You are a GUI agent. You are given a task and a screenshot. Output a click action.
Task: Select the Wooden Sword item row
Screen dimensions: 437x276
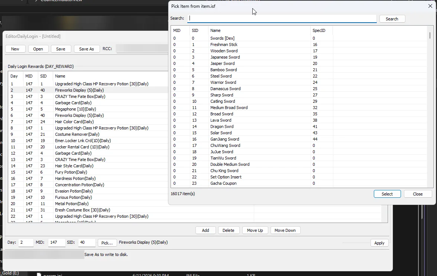299,51
